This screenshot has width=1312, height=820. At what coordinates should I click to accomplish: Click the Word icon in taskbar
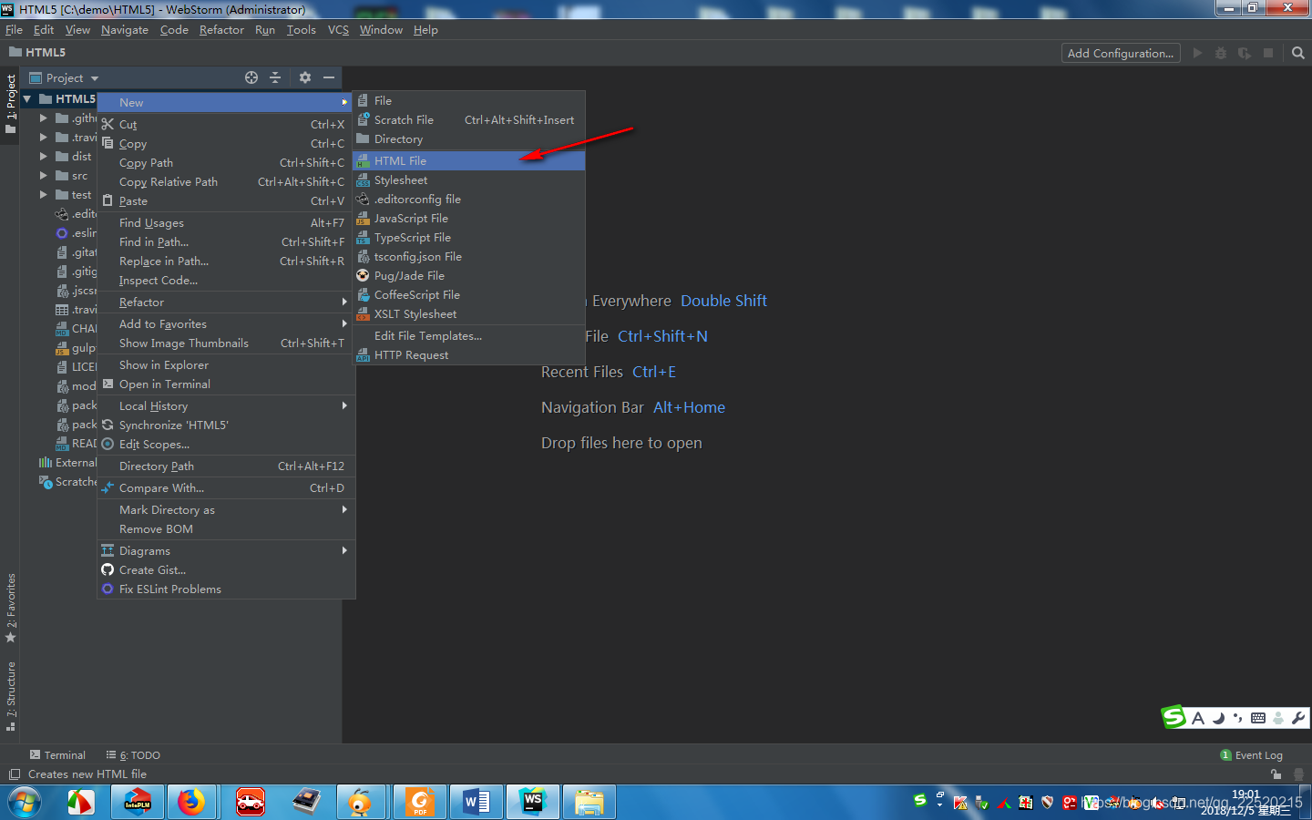pos(477,802)
